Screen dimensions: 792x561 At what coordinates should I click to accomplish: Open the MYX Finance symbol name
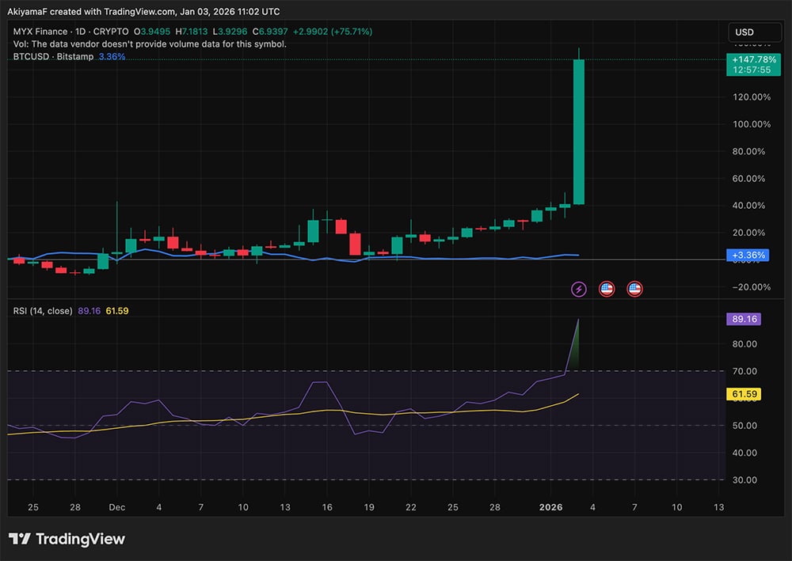[x=39, y=32]
